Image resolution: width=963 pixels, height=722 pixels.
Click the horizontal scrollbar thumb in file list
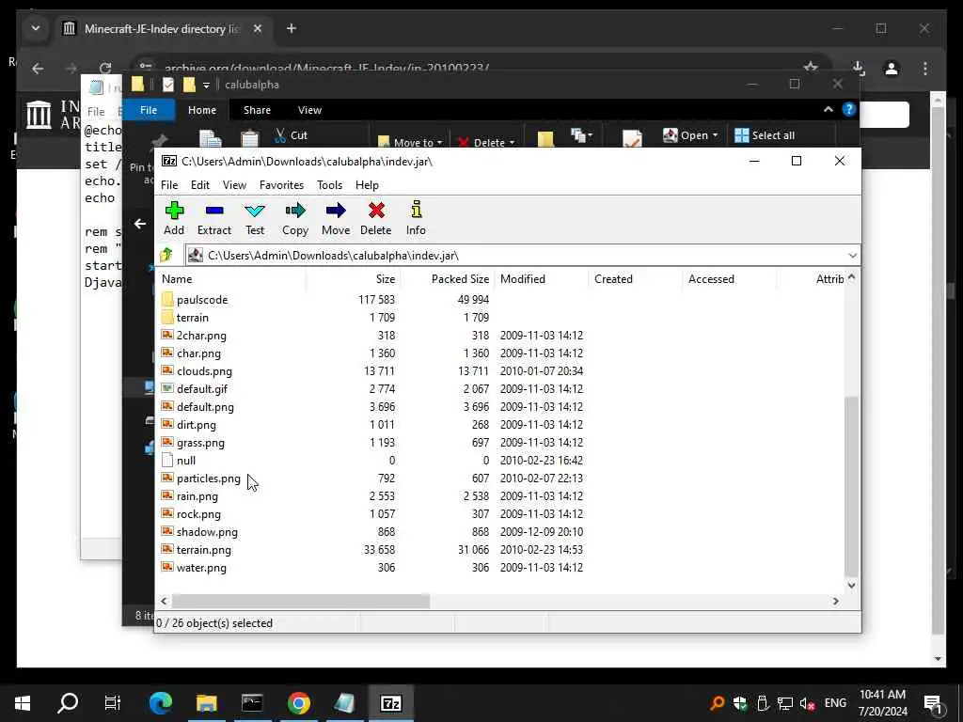point(300,601)
